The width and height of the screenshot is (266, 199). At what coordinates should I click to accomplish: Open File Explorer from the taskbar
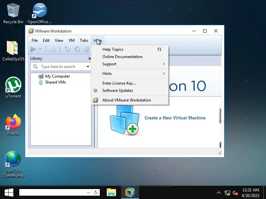(111, 192)
